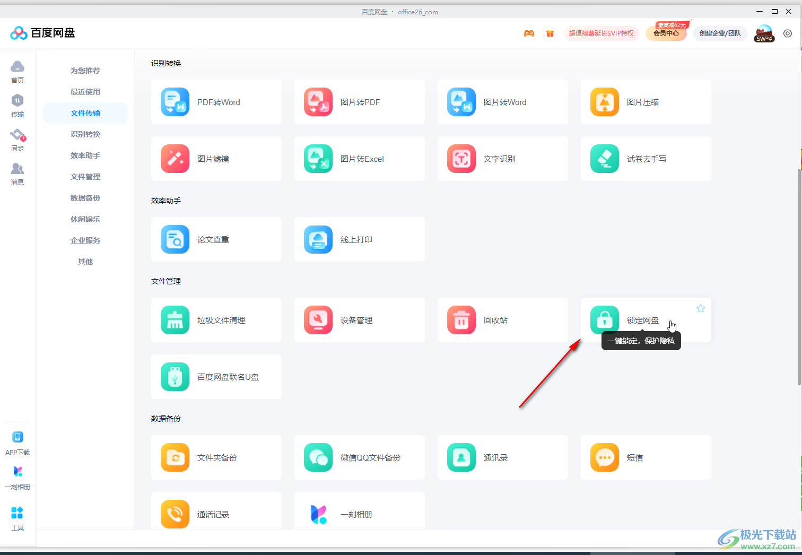
Task: Launch the 文件夹备份 folder icon
Action: 175,457
